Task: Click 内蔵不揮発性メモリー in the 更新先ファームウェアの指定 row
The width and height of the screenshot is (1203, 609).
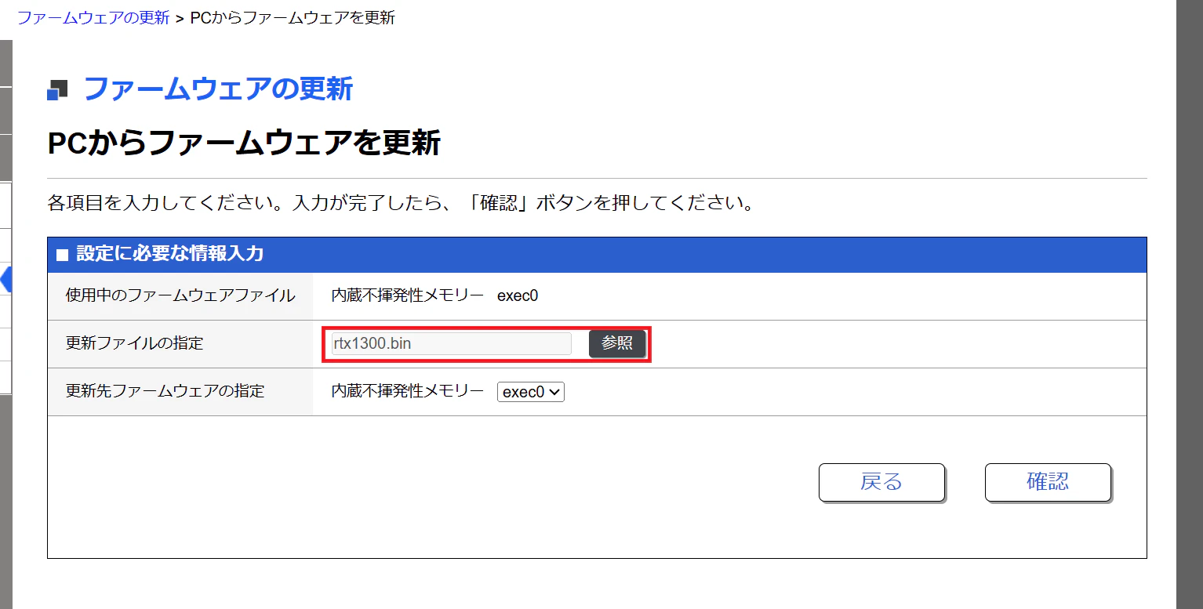Action: point(408,391)
